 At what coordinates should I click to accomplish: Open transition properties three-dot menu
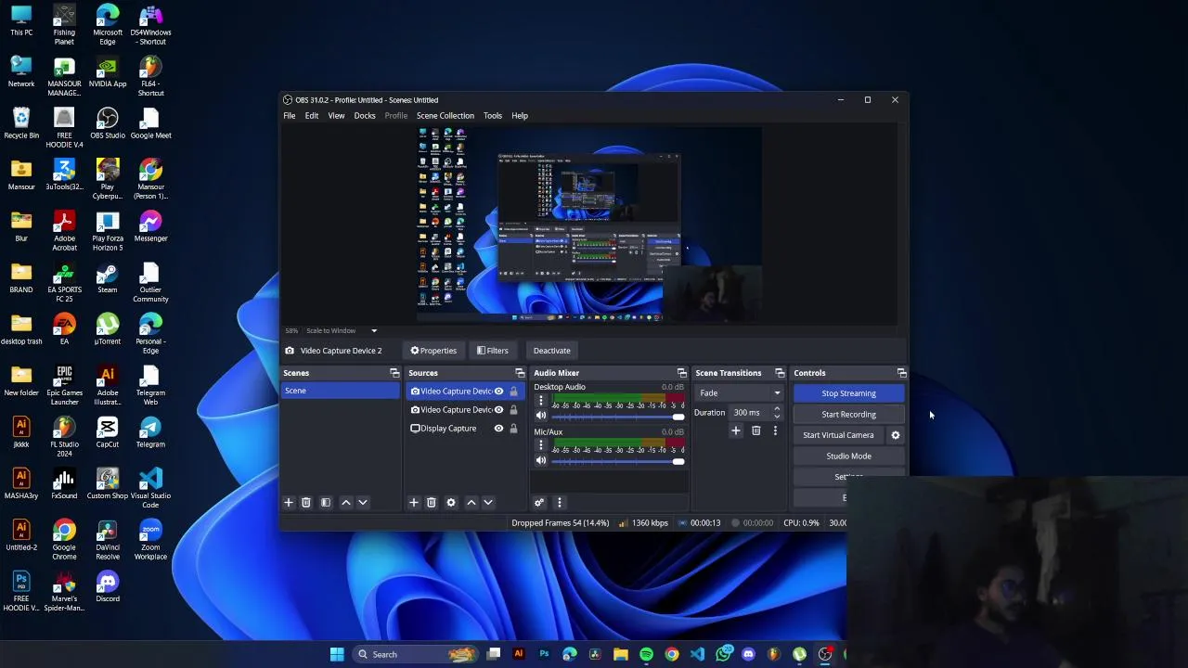(775, 430)
